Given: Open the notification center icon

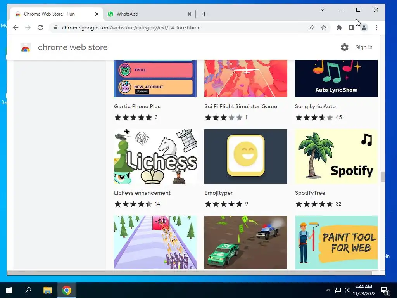Looking at the screenshot, I should (385, 291).
